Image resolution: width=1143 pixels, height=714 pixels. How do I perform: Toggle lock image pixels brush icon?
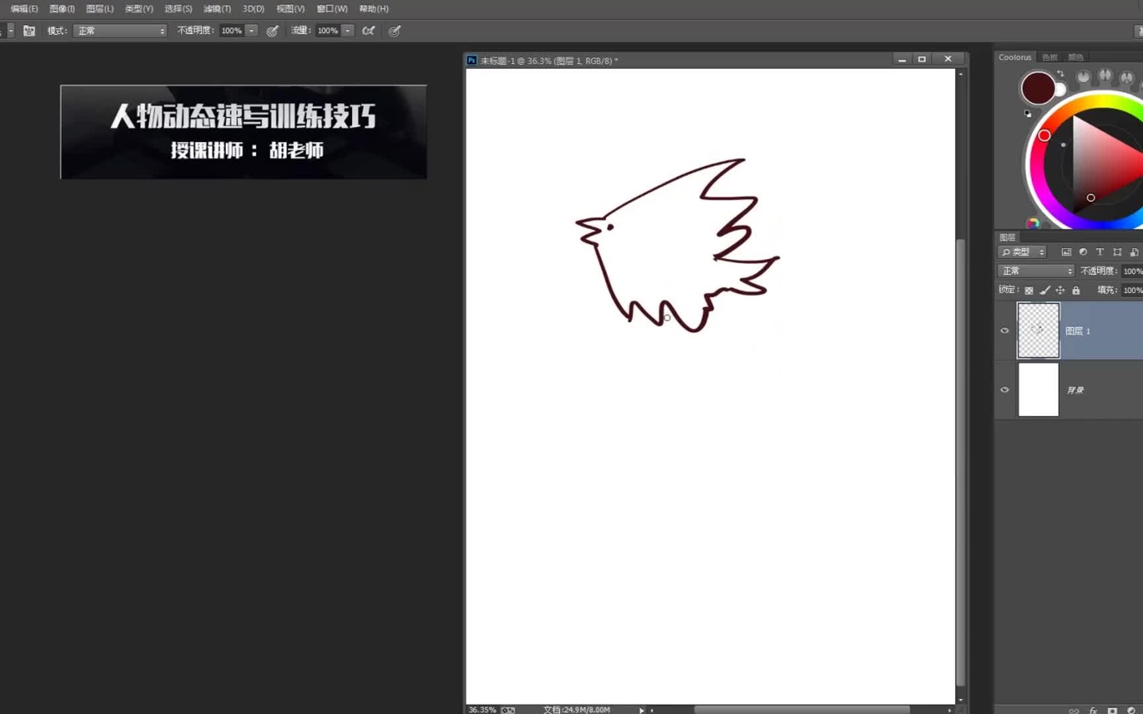pyautogui.click(x=1044, y=290)
